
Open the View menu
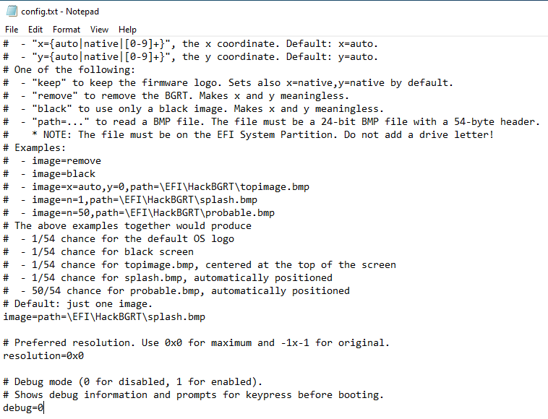(x=100, y=30)
